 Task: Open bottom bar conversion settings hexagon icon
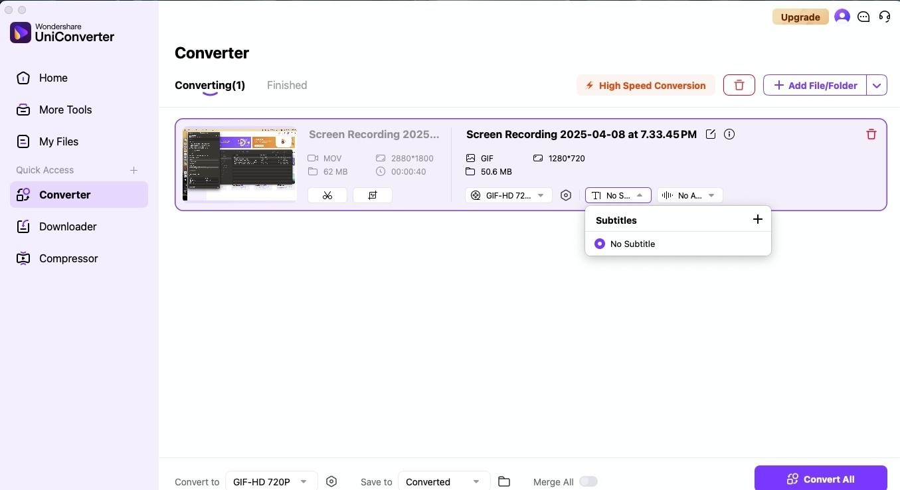(x=332, y=481)
